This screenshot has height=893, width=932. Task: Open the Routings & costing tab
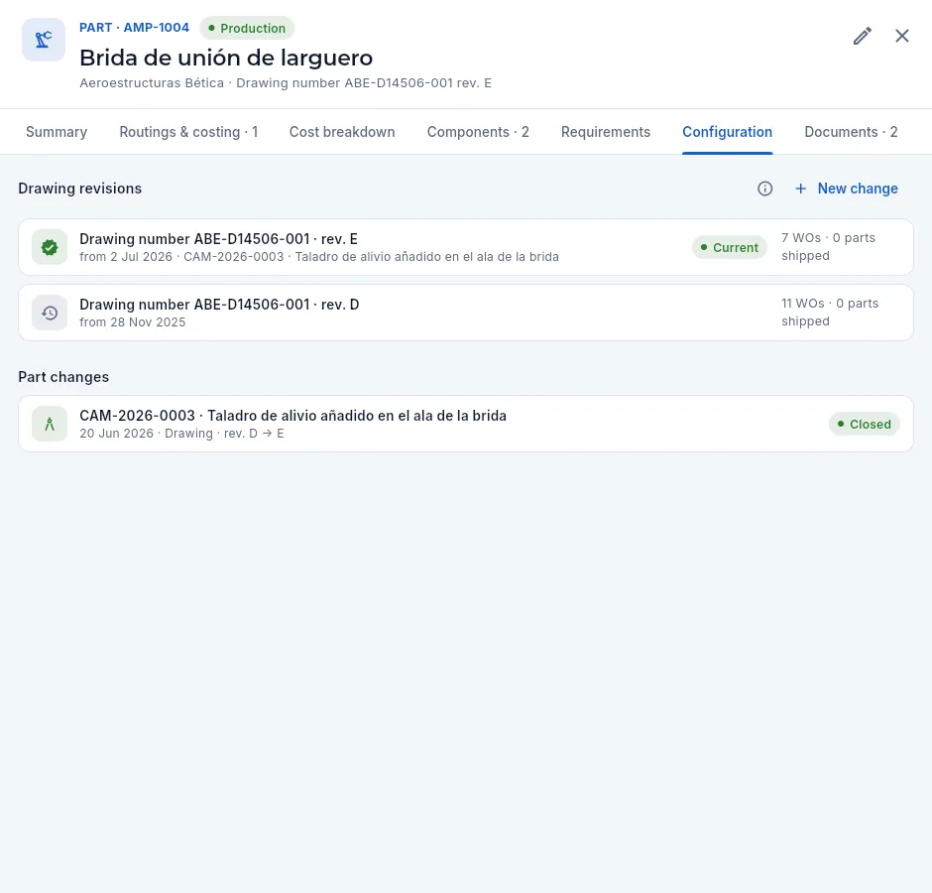point(188,132)
